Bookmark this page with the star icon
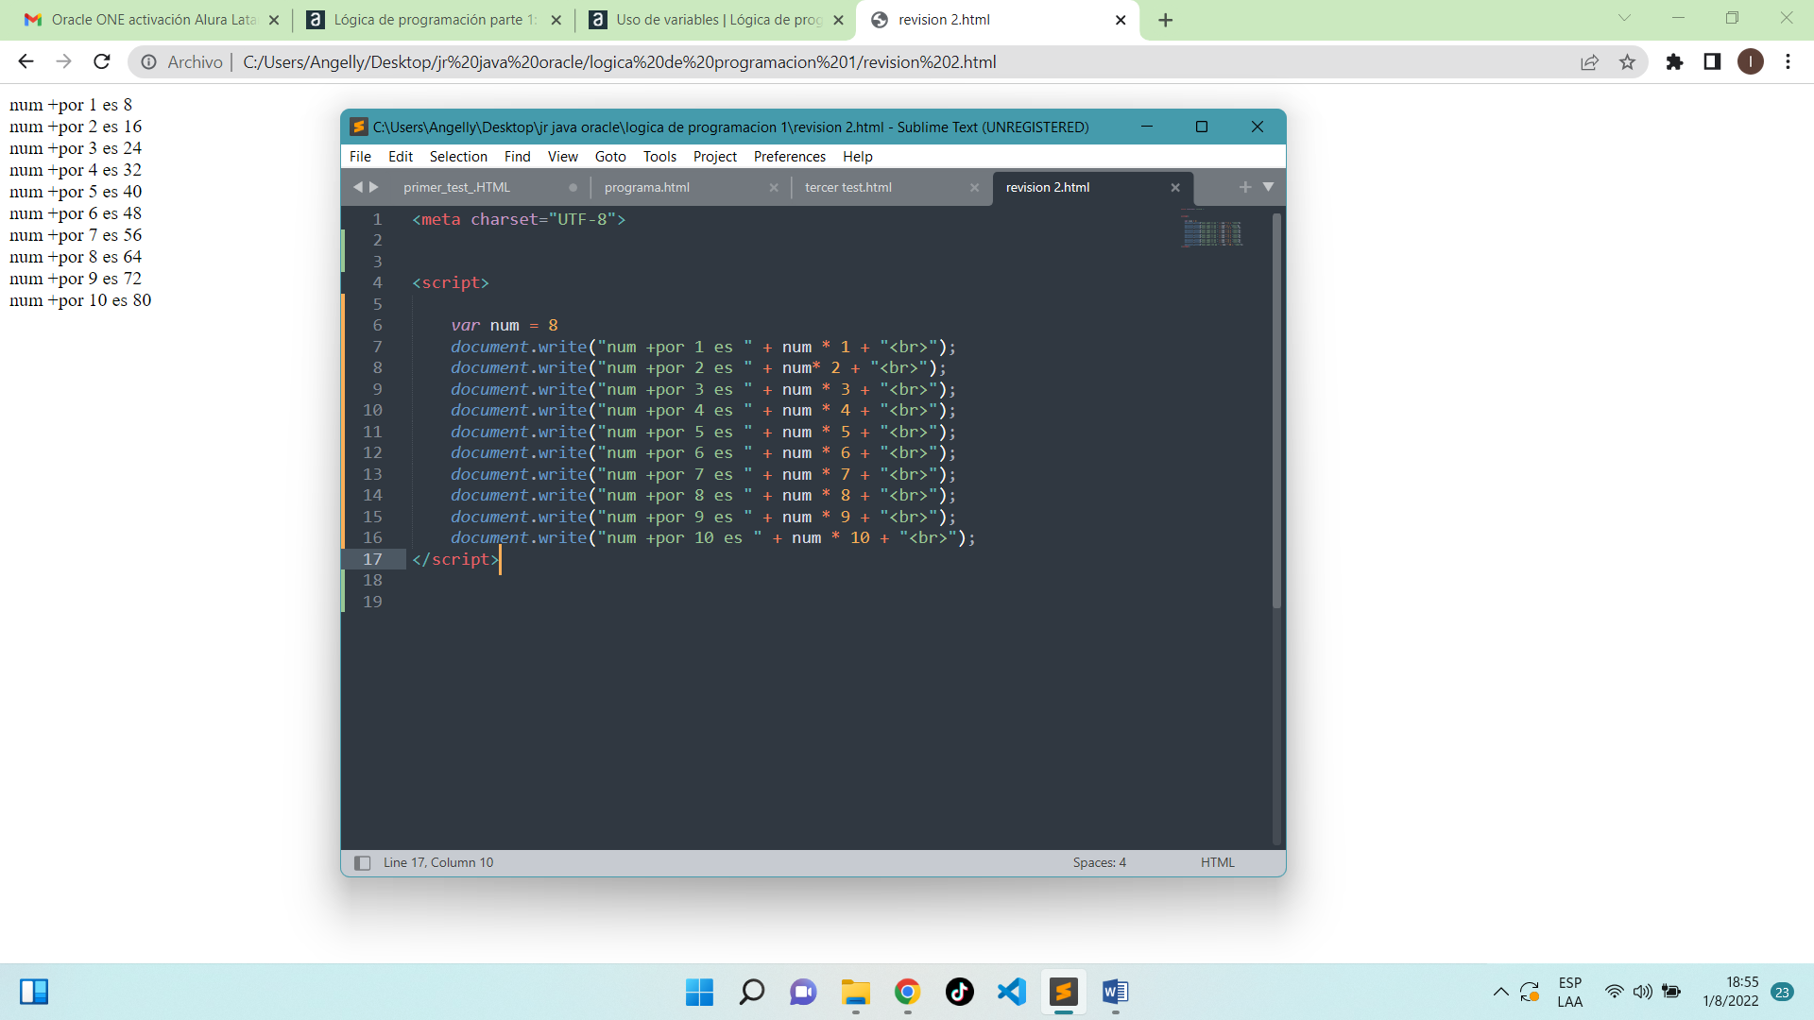The image size is (1814, 1020). (1627, 61)
